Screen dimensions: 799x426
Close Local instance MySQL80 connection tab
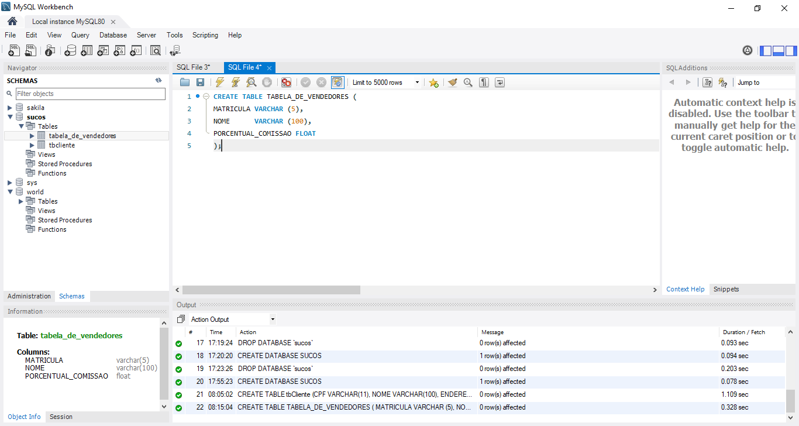click(113, 22)
